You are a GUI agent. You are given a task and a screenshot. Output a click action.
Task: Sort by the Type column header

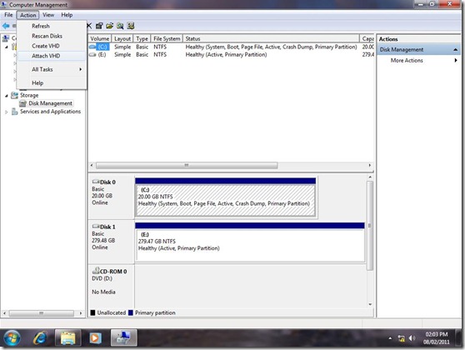pos(142,38)
